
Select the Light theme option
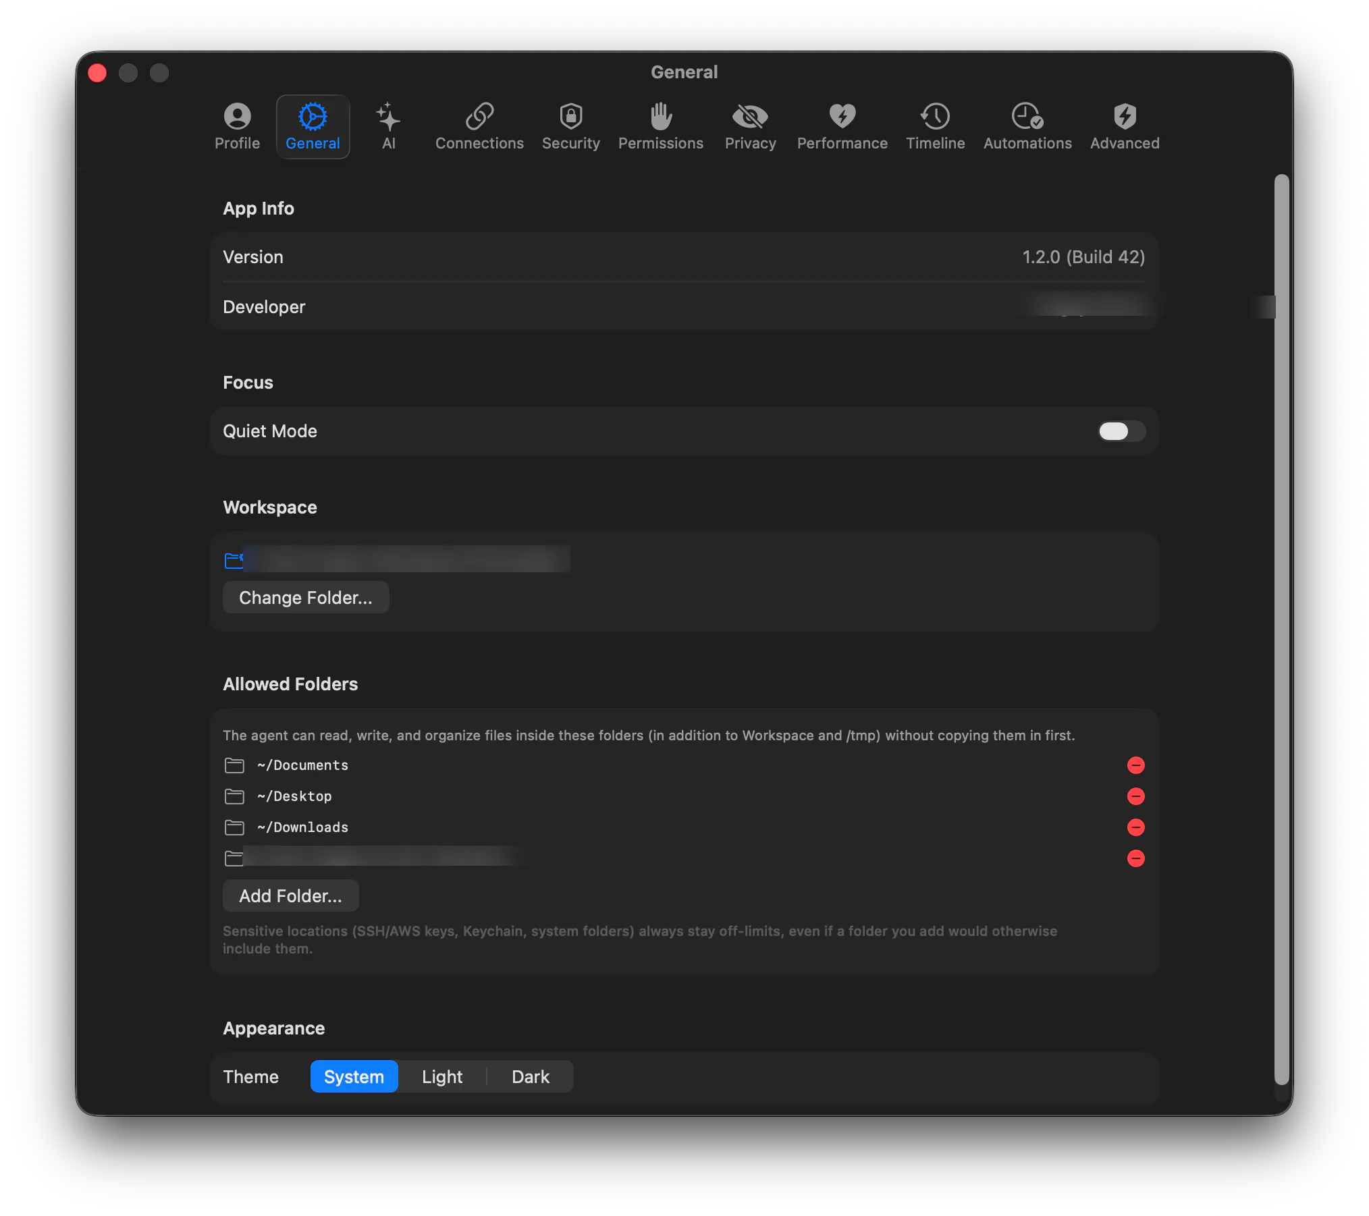coord(442,1076)
